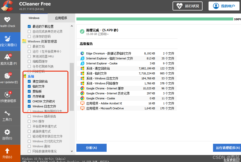241x162 pixels.
Task: Check the 最新文档 option
Action: [x=29, y=46]
